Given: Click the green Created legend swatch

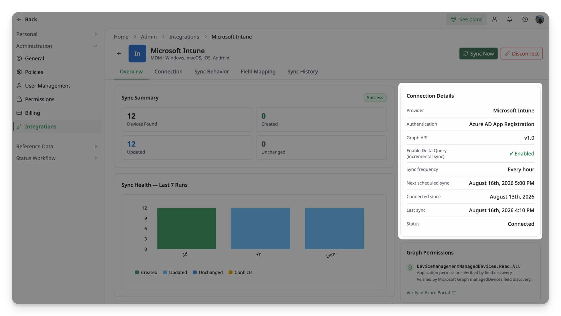Looking at the screenshot, I should 137,272.
